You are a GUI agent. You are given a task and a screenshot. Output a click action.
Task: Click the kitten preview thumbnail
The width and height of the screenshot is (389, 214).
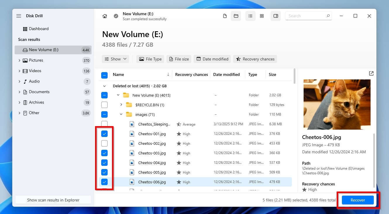(x=337, y=104)
